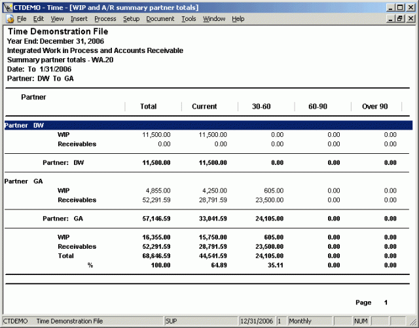Open the Setup menu

click(131, 19)
